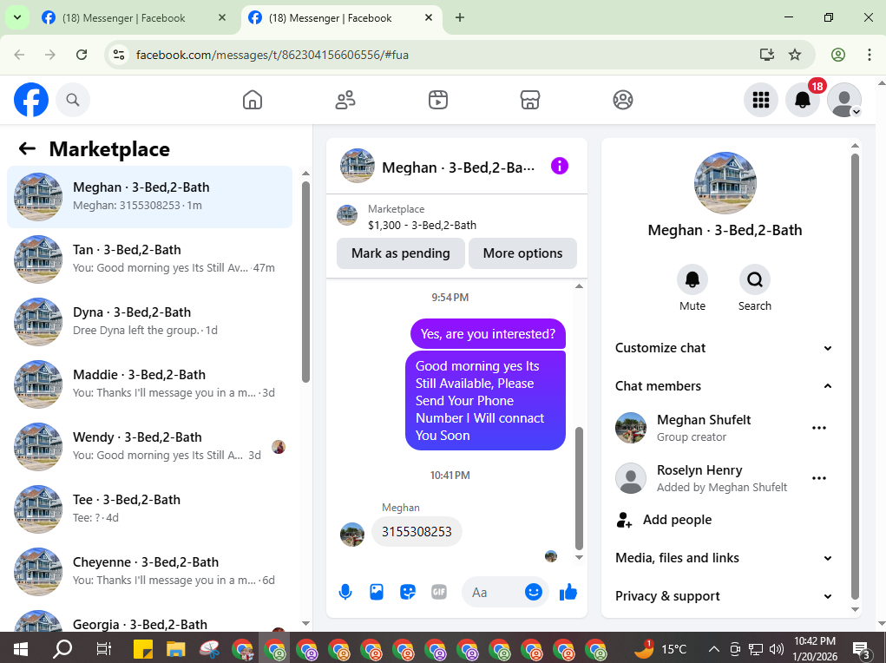This screenshot has width=886, height=663.
Task: Install app icon in address bar
Action: tap(767, 55)
